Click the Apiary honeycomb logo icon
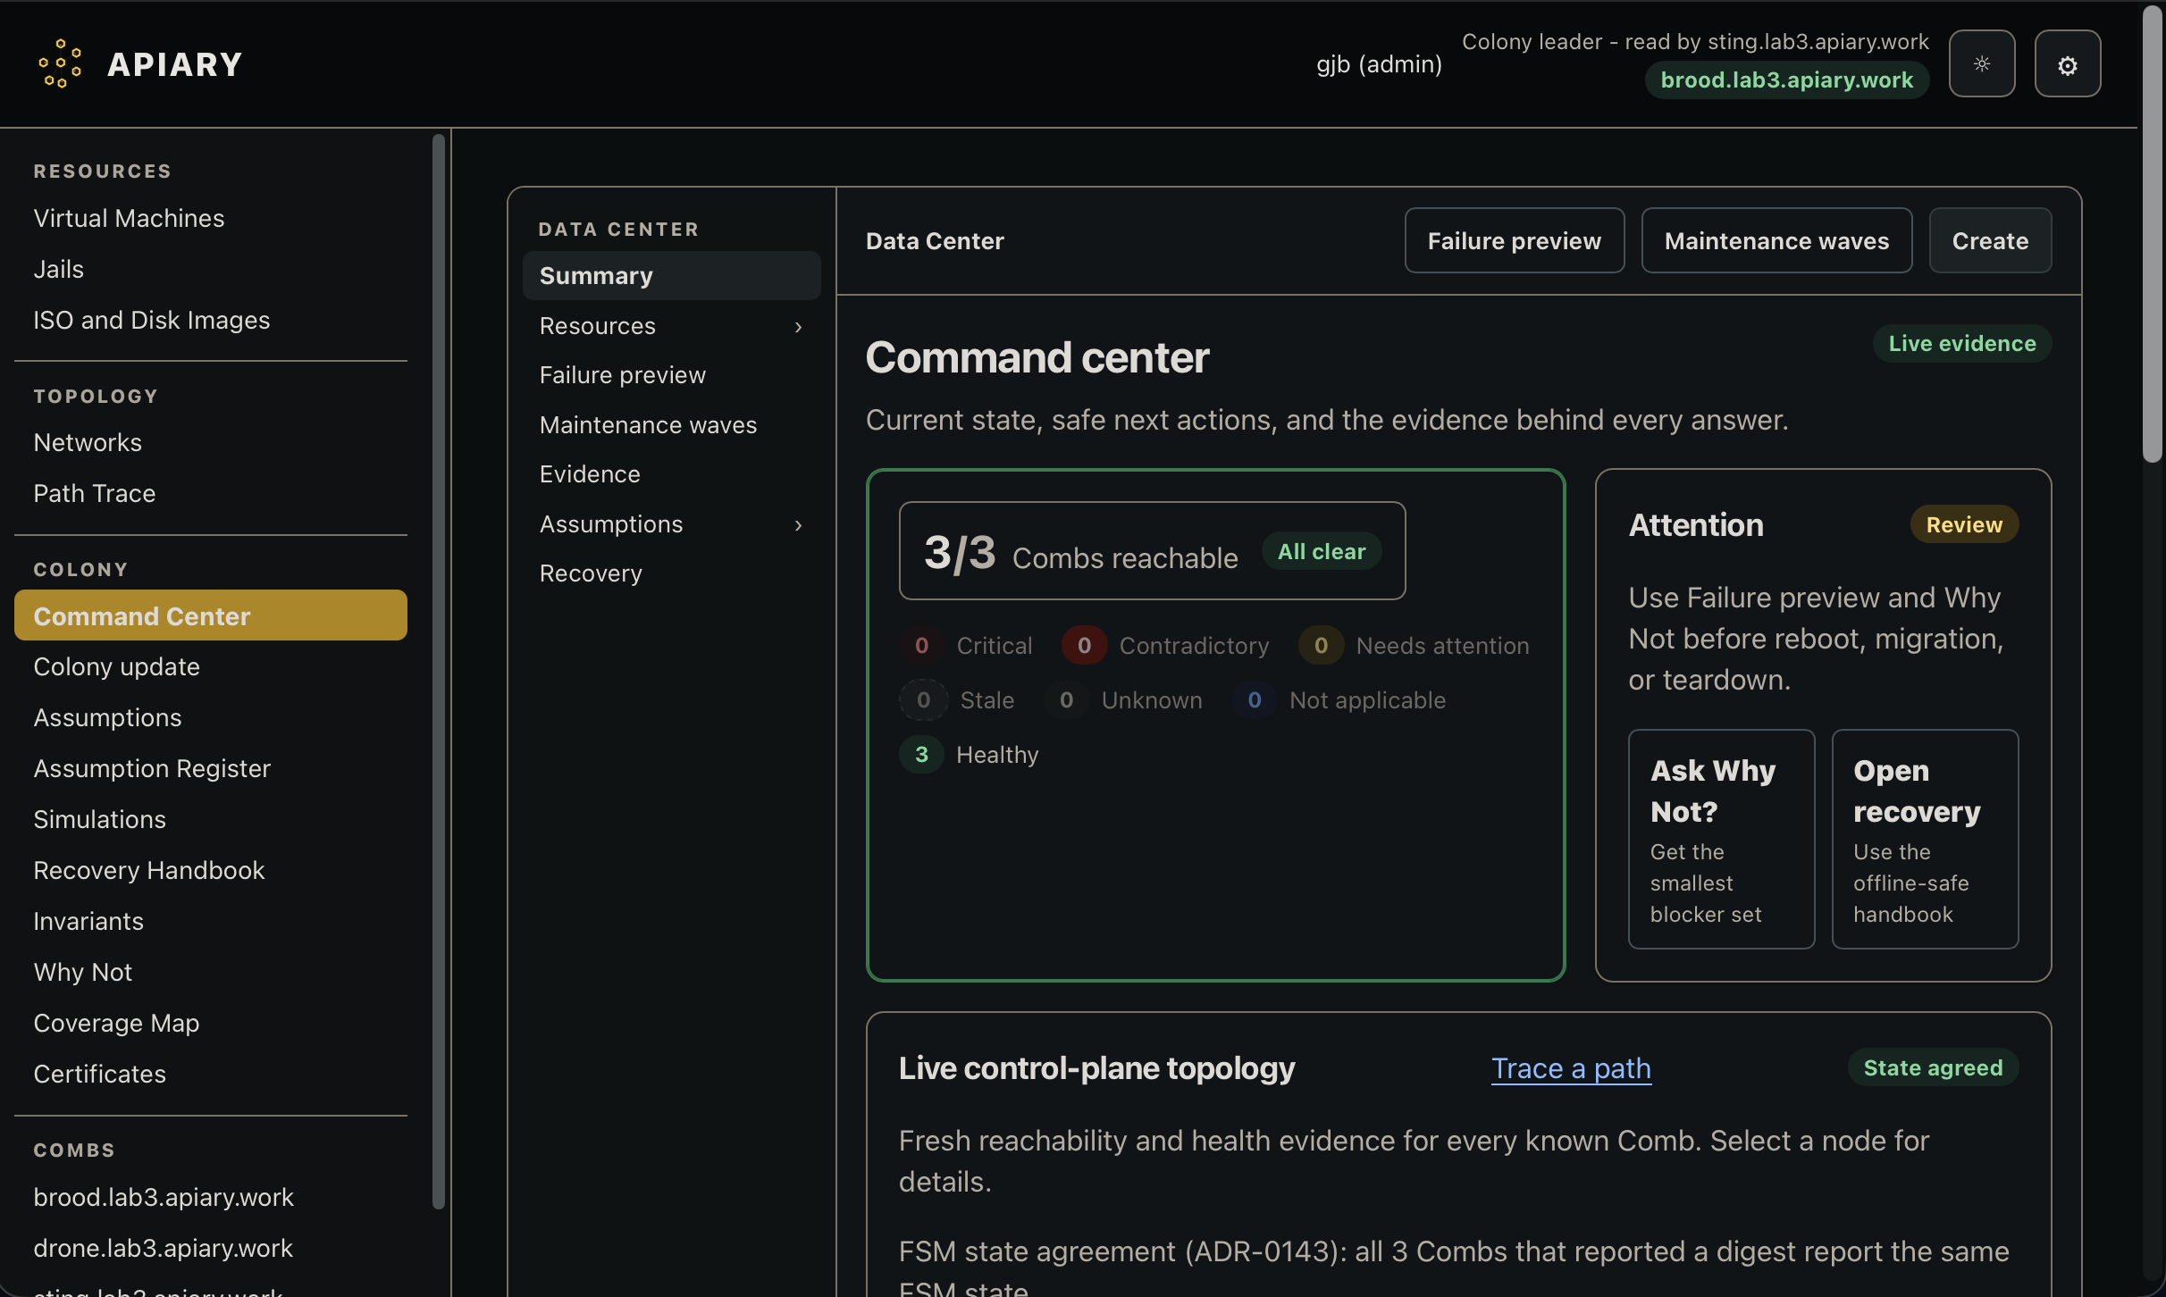 coord(60,63)
